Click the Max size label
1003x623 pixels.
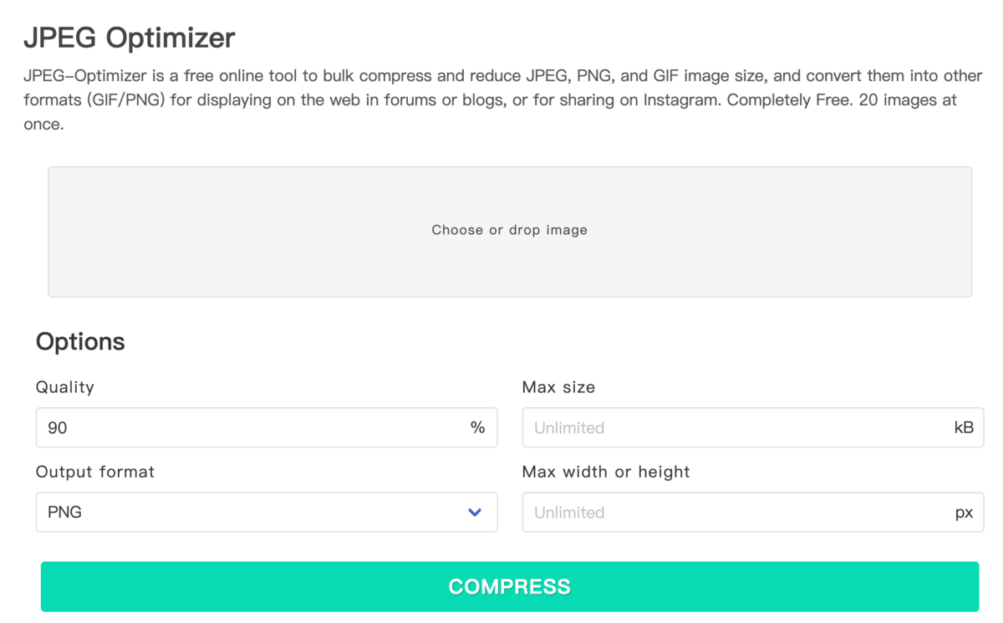[558, 386]
